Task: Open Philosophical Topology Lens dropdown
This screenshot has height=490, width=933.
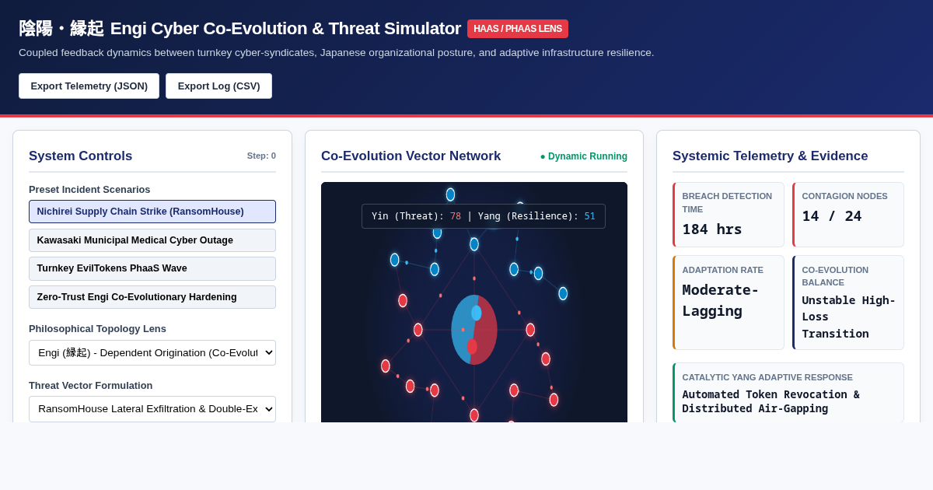Action: [x=152, y=352]
